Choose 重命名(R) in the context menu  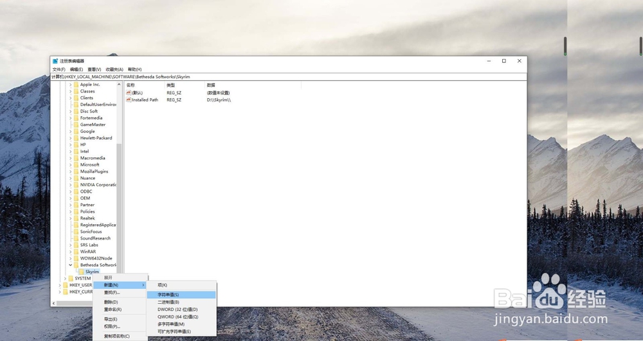120,310
